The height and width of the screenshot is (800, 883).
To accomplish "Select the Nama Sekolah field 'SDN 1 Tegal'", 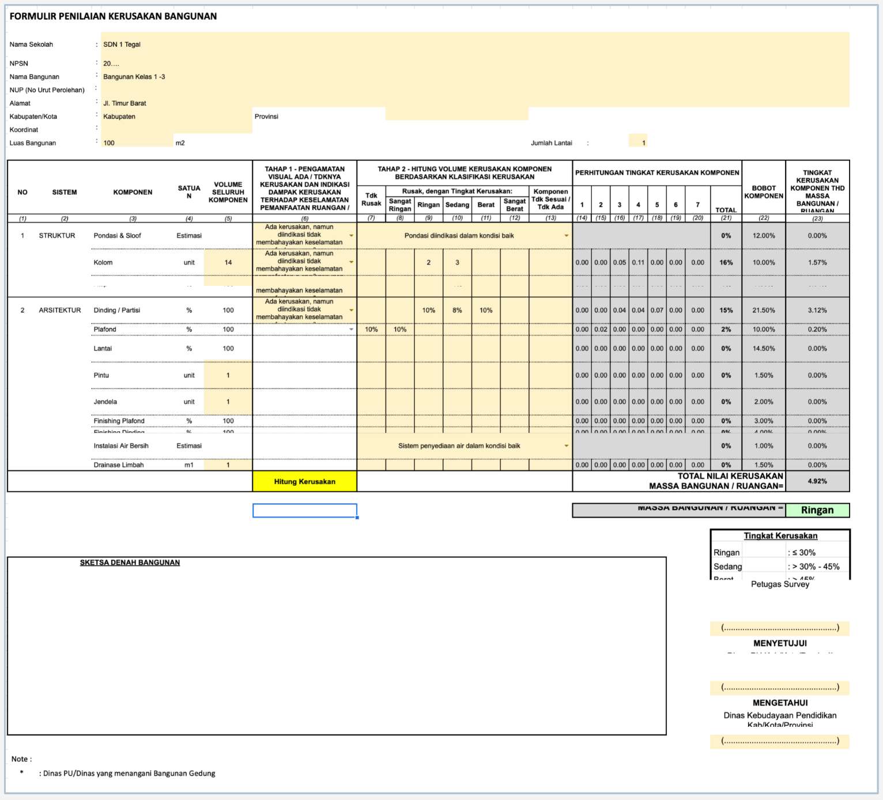I will pyautogui.click(x=475, y=44).
